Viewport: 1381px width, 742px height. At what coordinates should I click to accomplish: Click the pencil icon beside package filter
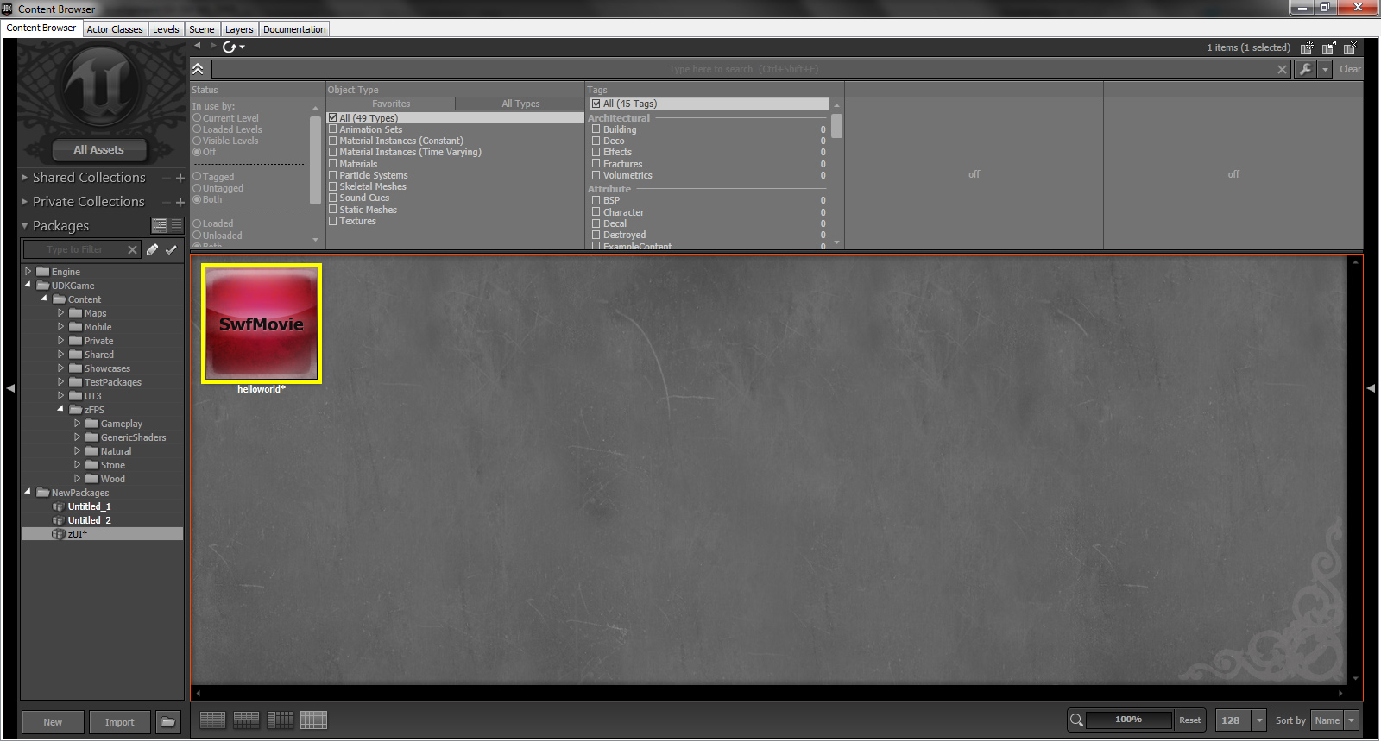[x=152, y=249]
